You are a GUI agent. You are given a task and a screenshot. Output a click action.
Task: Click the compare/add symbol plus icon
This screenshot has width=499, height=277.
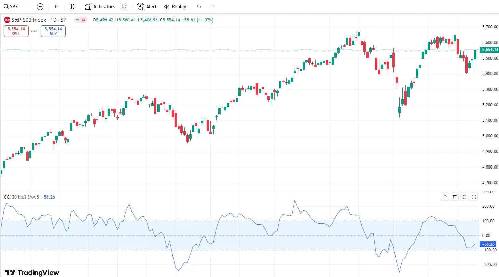(x=40, y=6)
